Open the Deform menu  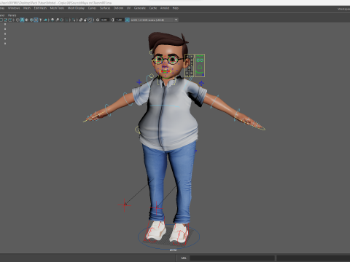[118, 8]
